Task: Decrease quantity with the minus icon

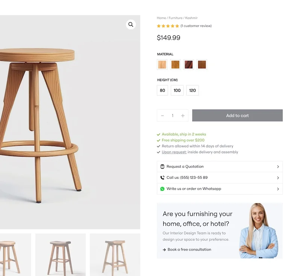Action: (163, 116)
